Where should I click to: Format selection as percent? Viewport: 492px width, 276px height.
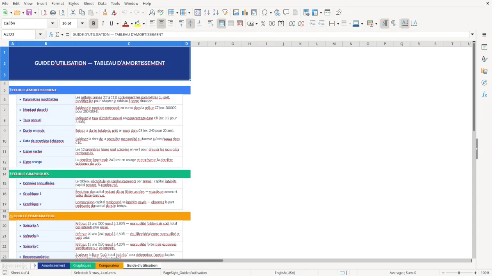click(263, 23)
